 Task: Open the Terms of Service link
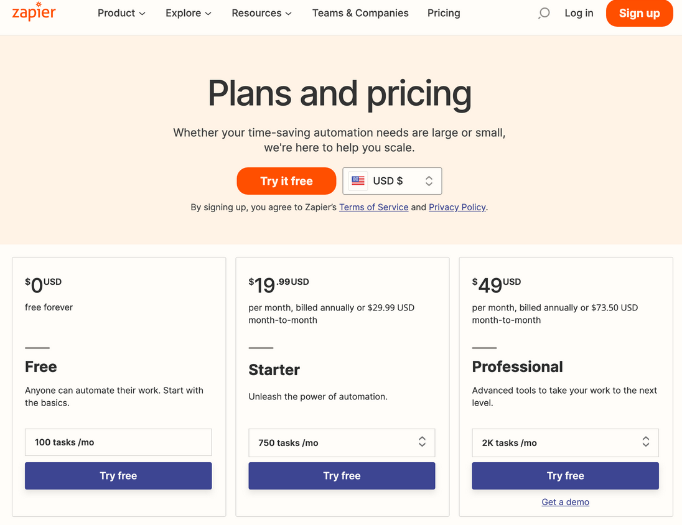[x=373, y=207]
